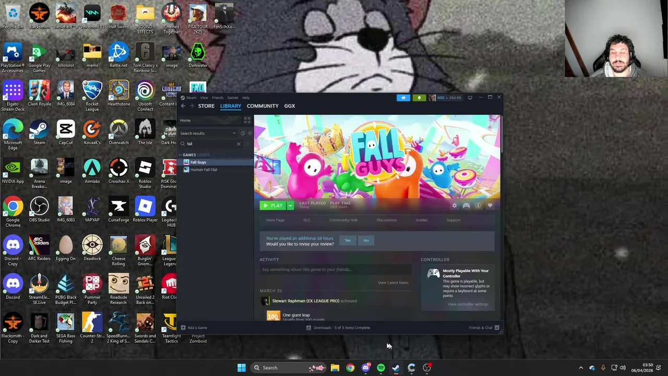Open File Explorer from the taskbar

[335, 368]
